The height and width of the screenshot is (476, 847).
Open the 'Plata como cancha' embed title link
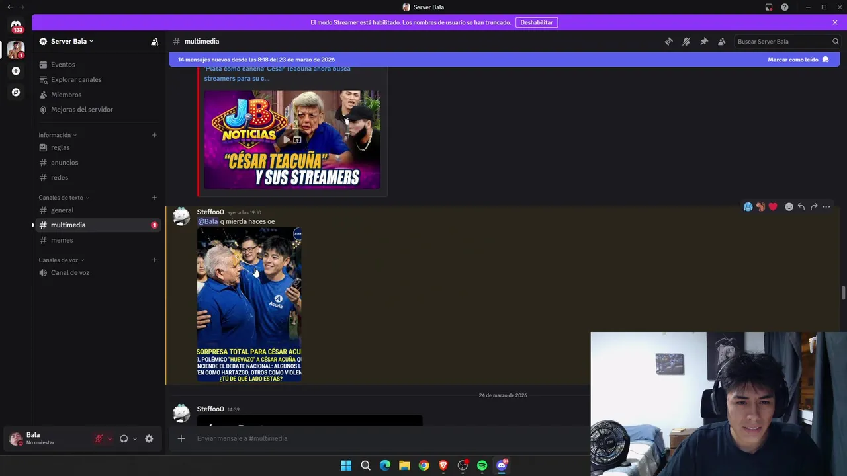(277, 73)
